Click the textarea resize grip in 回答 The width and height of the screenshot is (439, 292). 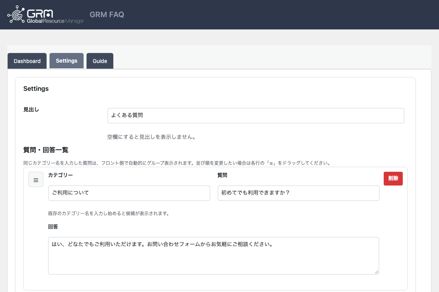376,272
